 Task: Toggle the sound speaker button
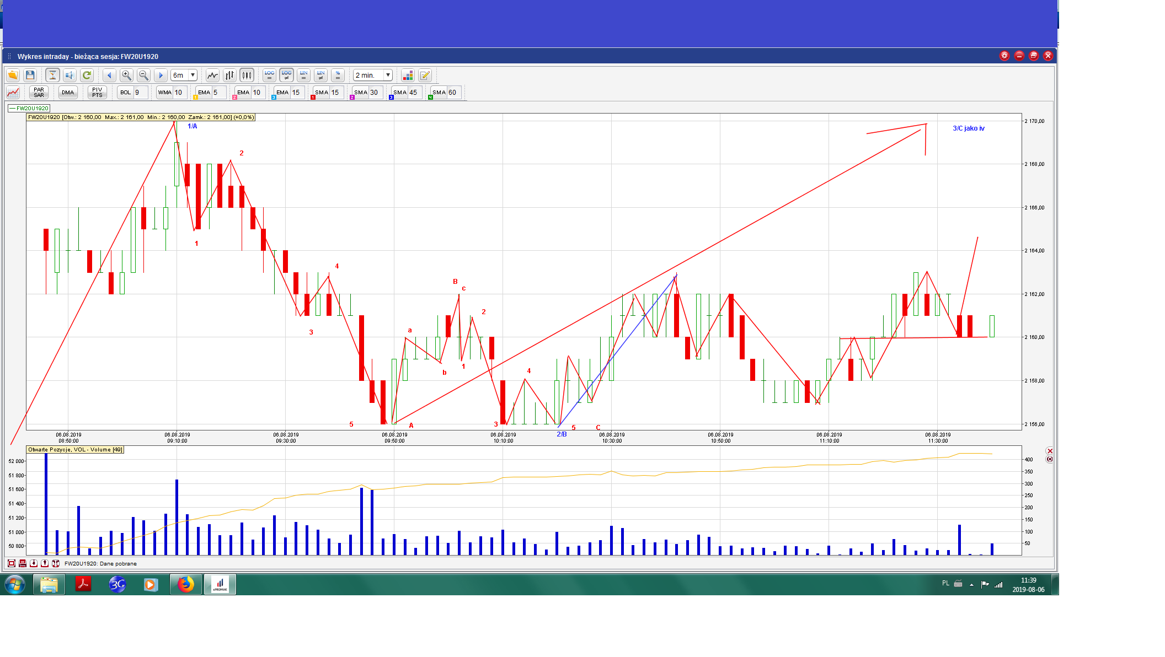click(70, 75)
